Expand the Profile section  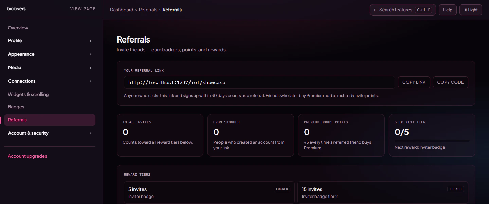tap(50, 40)
